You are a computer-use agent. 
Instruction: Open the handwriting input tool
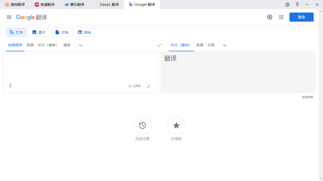149,86
